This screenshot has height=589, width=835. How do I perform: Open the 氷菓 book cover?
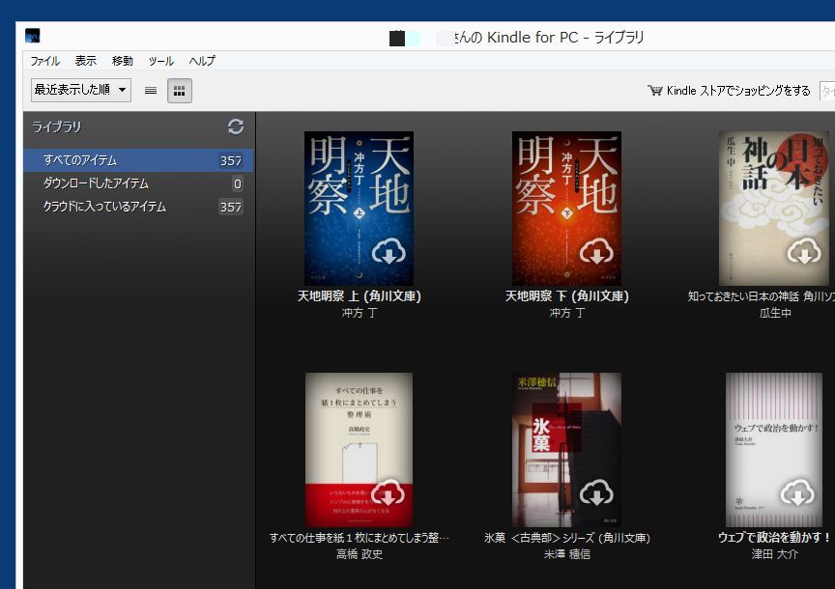tap(566, 450)
